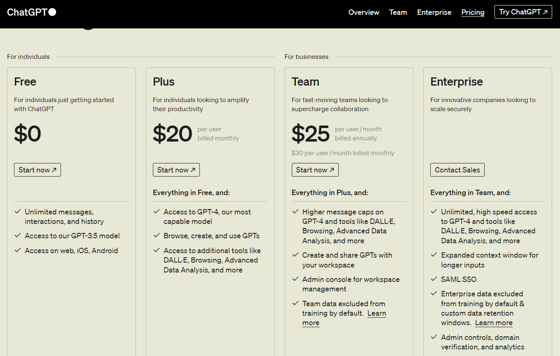Click checkmark beside 'SAML SSO'
Screen dimensions: 560x356
point(433,279)
